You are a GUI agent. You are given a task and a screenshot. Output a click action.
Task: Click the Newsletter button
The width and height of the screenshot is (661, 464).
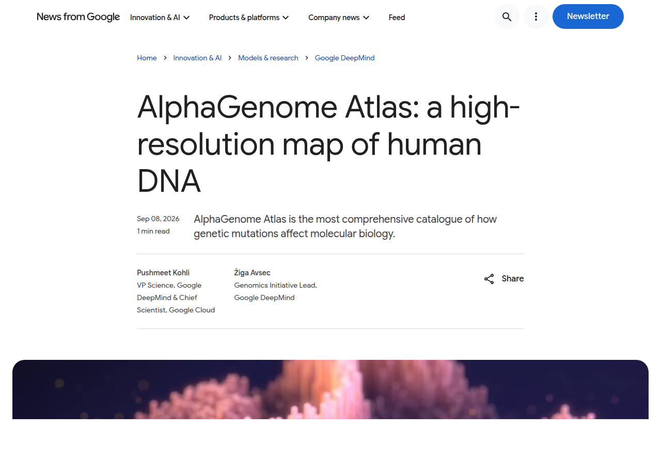pos(588,16)
